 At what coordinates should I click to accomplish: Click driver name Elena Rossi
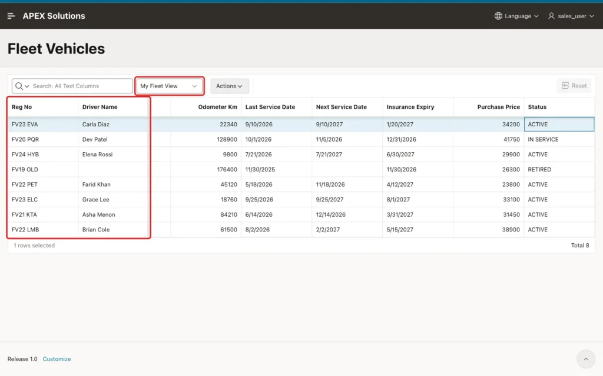(97, 155)
